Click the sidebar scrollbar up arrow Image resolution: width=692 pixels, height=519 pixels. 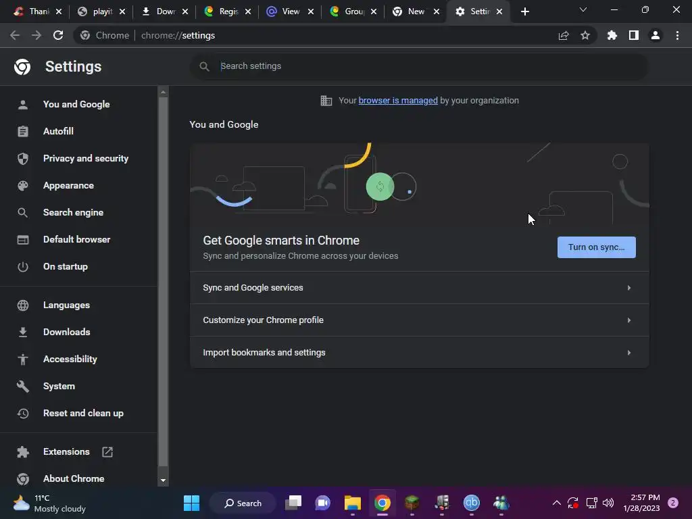pyautogui.click(x=163, y=92)
